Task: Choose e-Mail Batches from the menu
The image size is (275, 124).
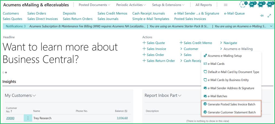Action: pyautogui.click(x=217, y=96)
